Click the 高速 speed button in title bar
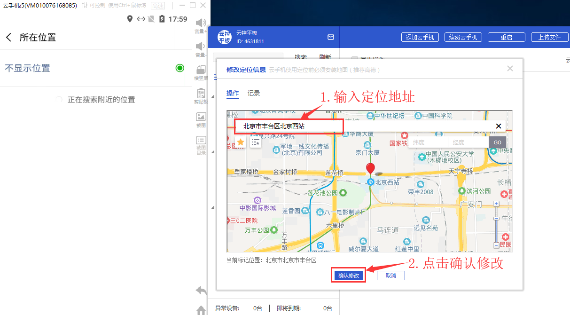This screenshot has width=570, height=315. [158, 6]
